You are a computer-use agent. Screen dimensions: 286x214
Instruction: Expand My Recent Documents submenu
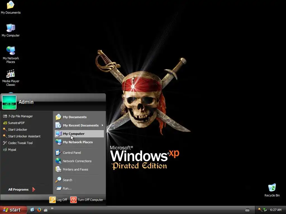click(x=79, y=125)
